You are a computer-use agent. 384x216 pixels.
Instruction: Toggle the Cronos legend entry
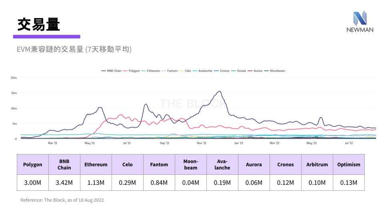(x=222, y=71)
